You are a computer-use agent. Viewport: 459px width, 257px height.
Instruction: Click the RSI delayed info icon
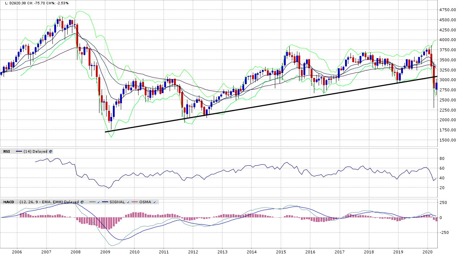tap(51, 152)
